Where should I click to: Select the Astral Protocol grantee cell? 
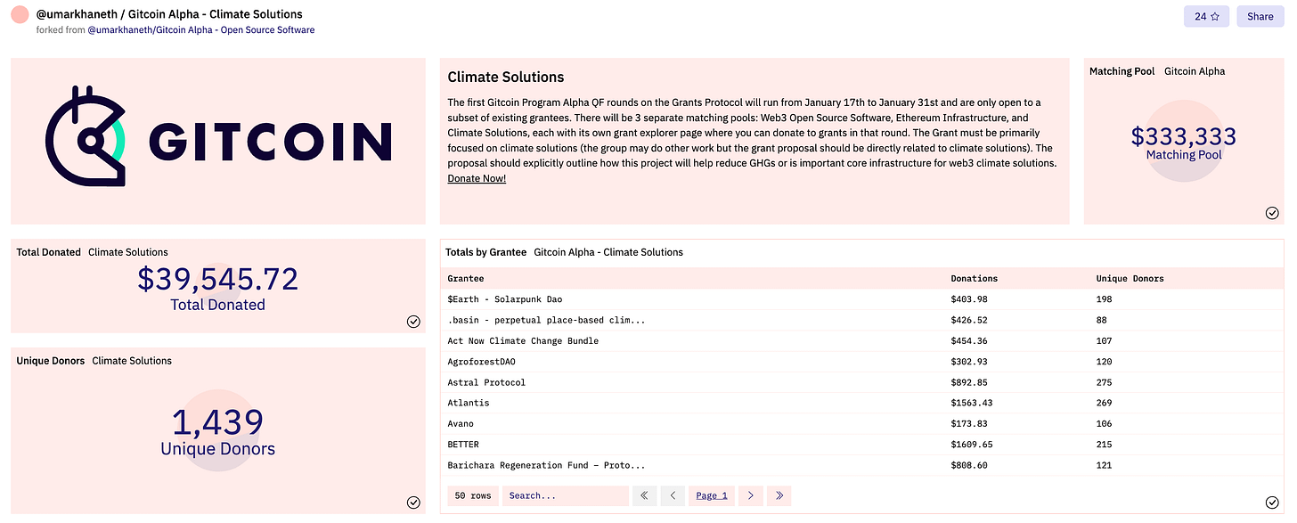tap(486, 382)
